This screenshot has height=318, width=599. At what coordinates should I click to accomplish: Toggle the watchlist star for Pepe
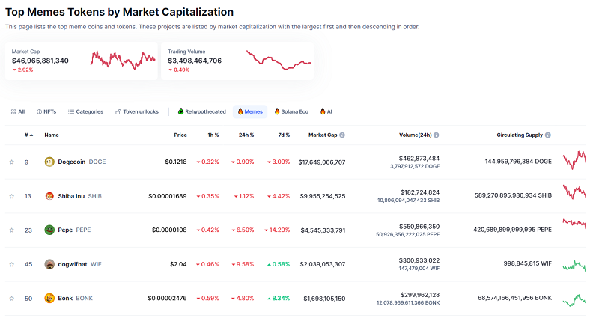pyautogui.click(x=11, y=230)
